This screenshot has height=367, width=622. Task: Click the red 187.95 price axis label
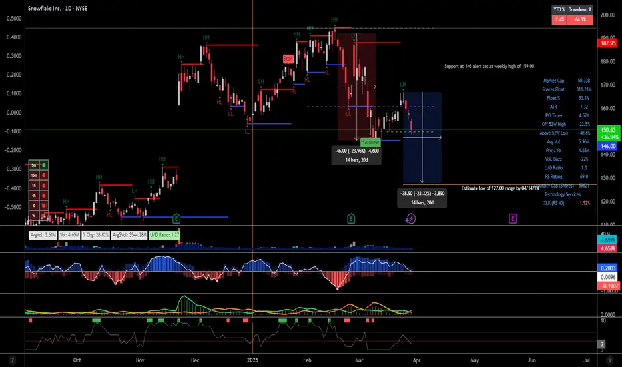[x=608, y=43]
